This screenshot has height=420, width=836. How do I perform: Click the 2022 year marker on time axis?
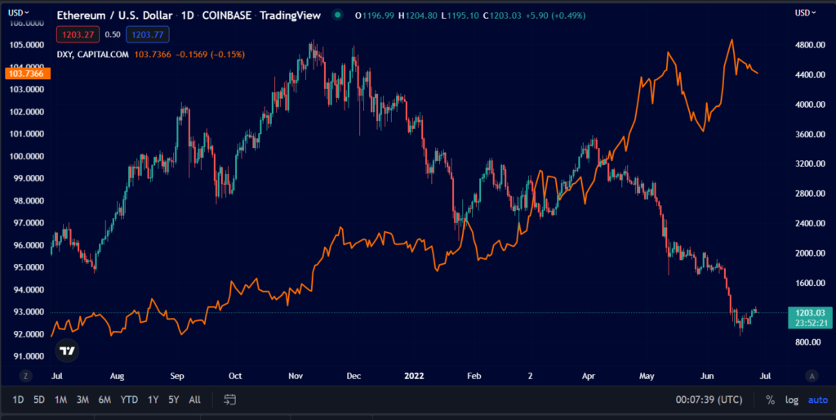(x=414, y=376)
